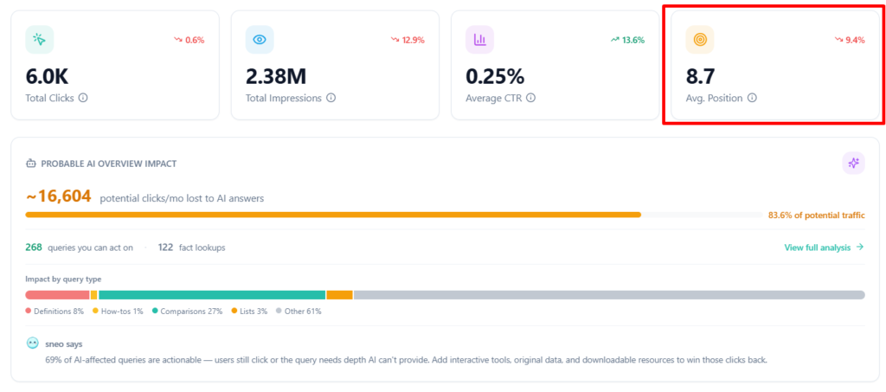Click the Total Clicks cursor icon

click(40, 39)
